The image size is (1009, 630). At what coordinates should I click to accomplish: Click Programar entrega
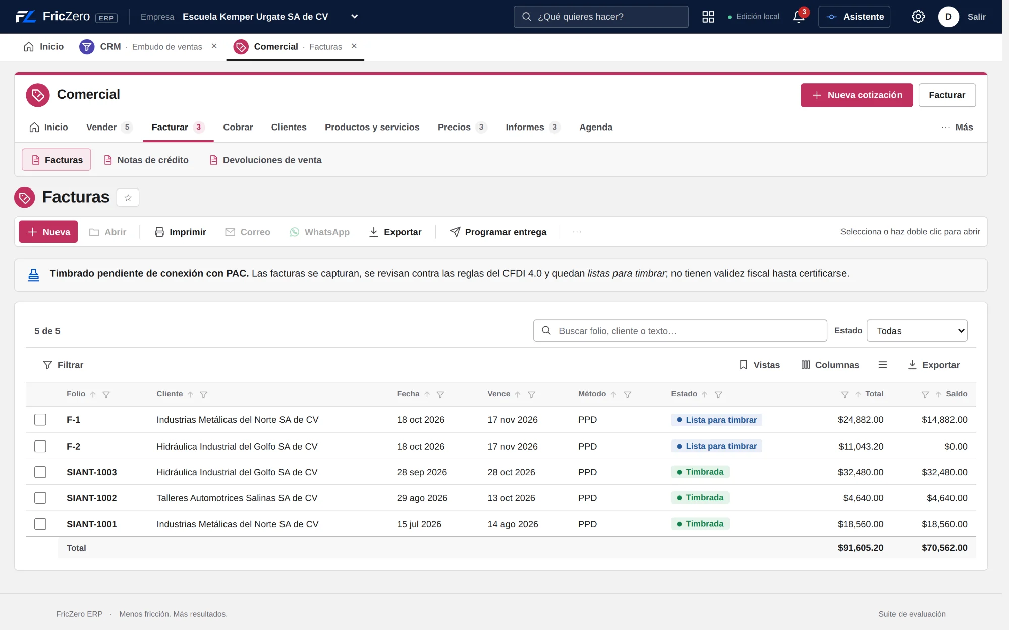pyautogui.click(x=498, y=232)
